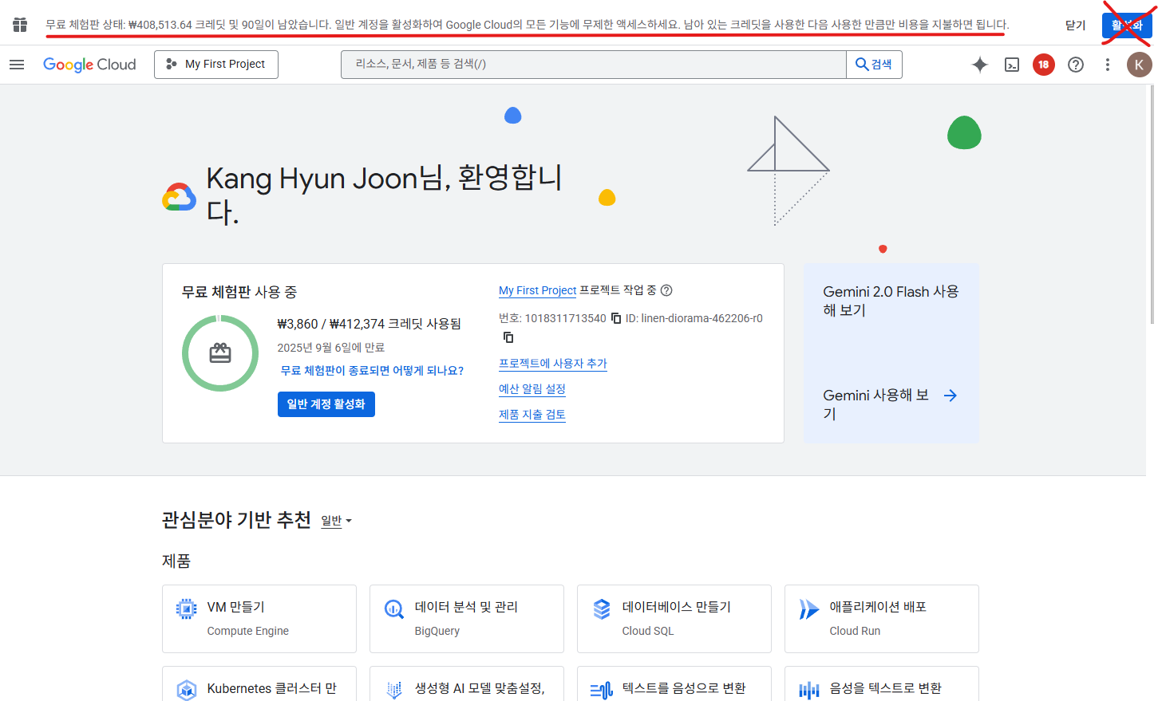
Task: Focus the 리소스, 문서, 제품 search field
Action: click(594, 65)
